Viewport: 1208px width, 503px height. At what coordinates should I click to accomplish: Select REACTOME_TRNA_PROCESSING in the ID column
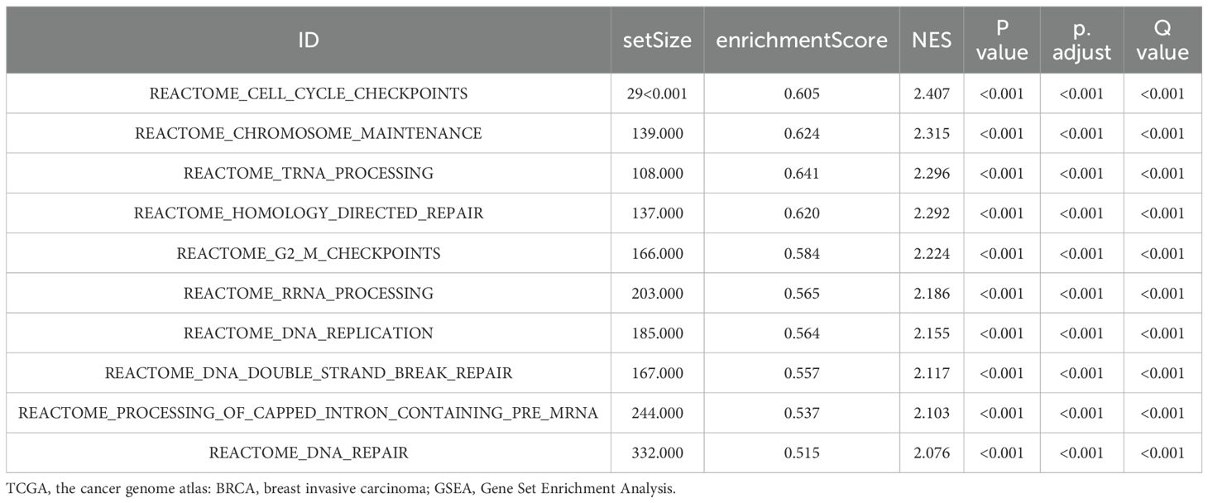(309, 173)
